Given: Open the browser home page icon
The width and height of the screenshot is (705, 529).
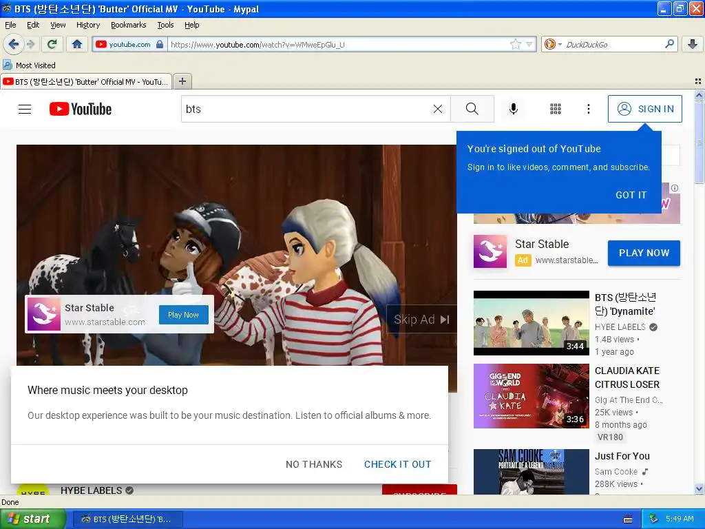Looking at the screenshot, I should (77, 44).
